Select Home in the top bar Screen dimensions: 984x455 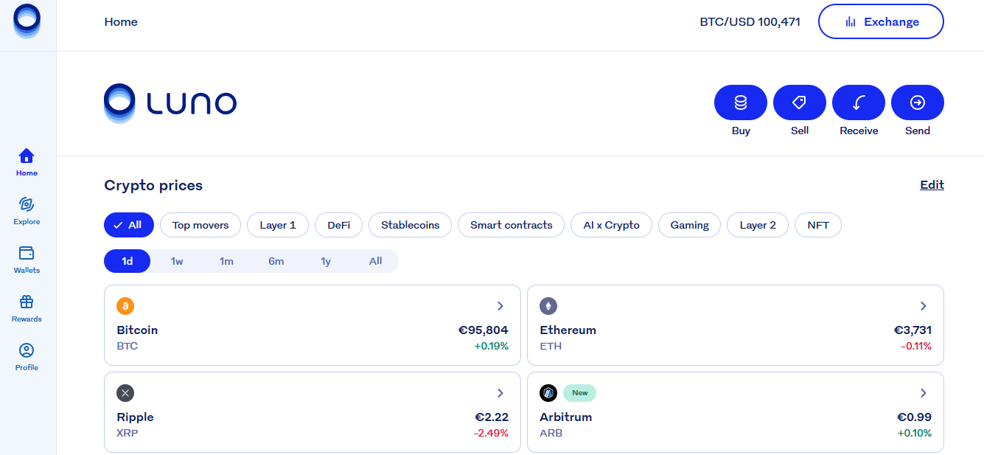coord(121,21)
